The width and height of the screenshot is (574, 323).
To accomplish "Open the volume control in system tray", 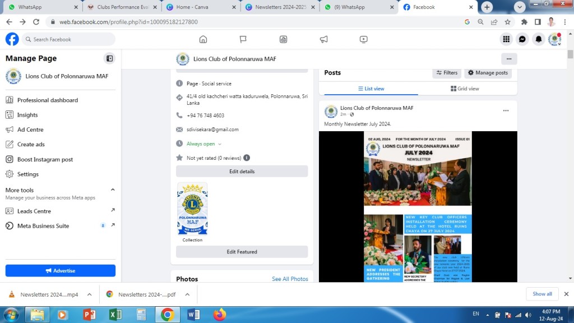I will (528, 315).
